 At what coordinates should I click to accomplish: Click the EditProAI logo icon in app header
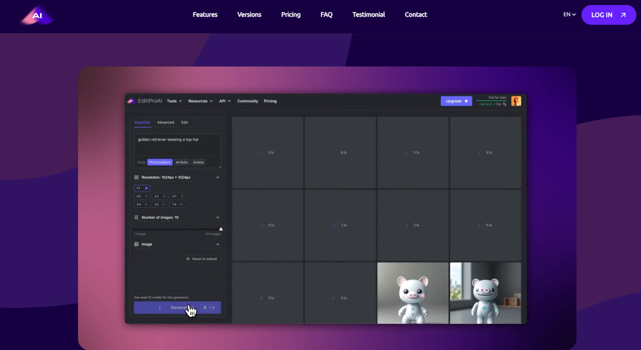click(131, 101)
